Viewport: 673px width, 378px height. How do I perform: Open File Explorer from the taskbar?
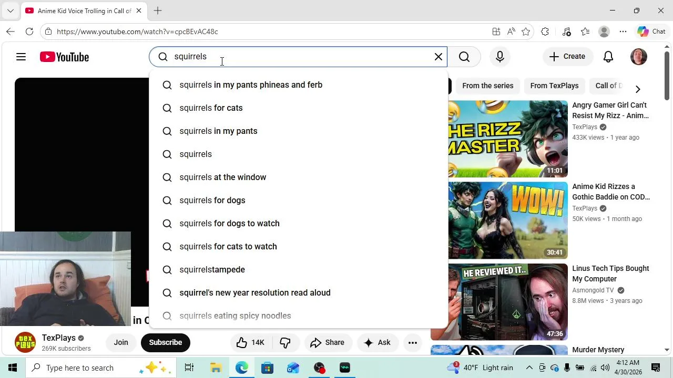(216, 367)
